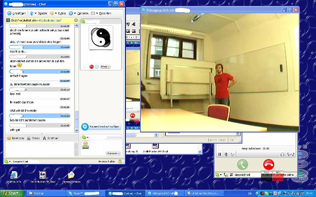
Task: Switch to the Desktop taskbar item
Action: (46, 193)
